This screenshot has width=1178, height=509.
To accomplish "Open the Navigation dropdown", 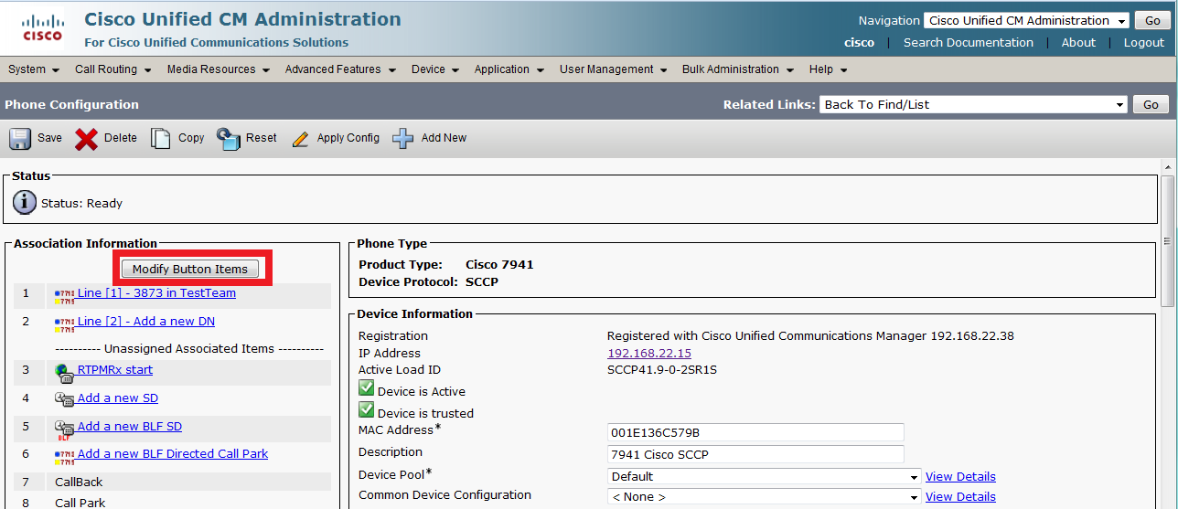I will tap(1028, 20).
